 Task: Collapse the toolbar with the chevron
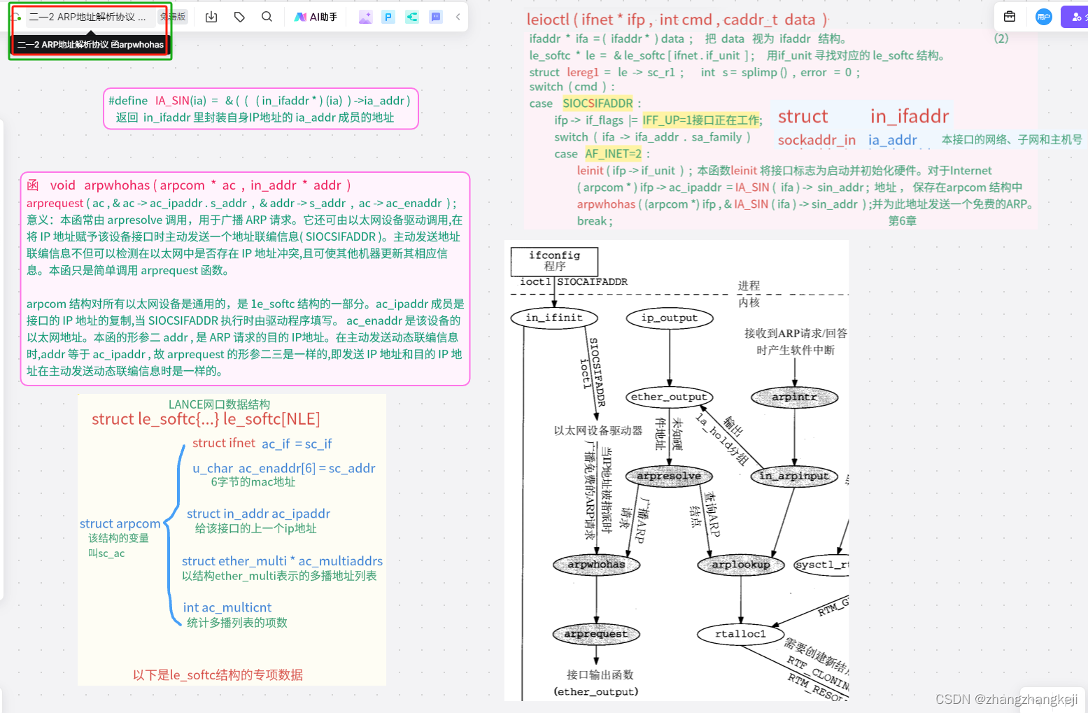coord(458,17)
